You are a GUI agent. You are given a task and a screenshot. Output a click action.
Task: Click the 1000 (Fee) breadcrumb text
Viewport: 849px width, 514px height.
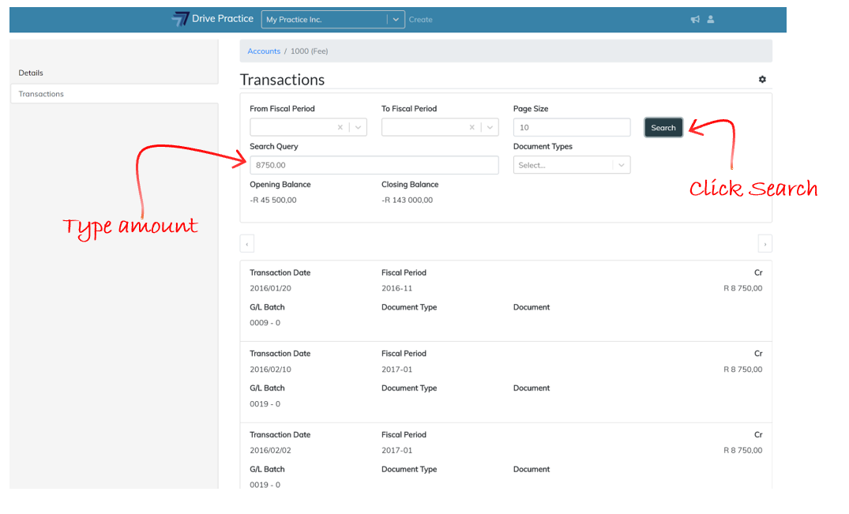click(x=309, y=51)
